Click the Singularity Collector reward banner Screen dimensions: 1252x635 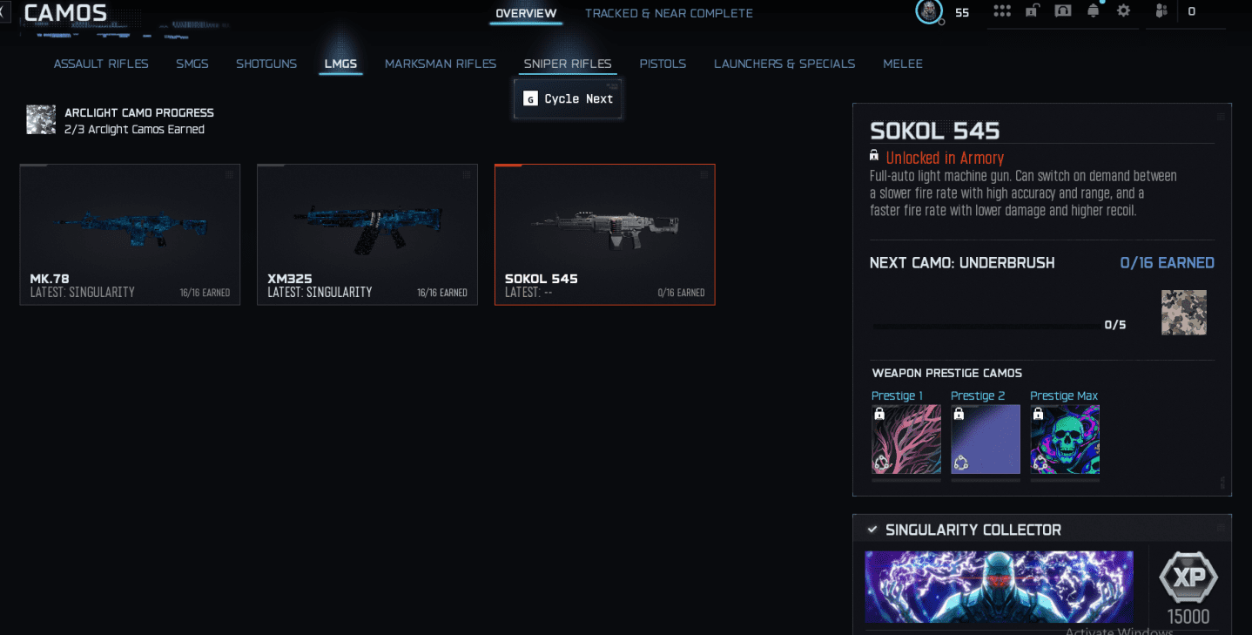click(1000, 585)
